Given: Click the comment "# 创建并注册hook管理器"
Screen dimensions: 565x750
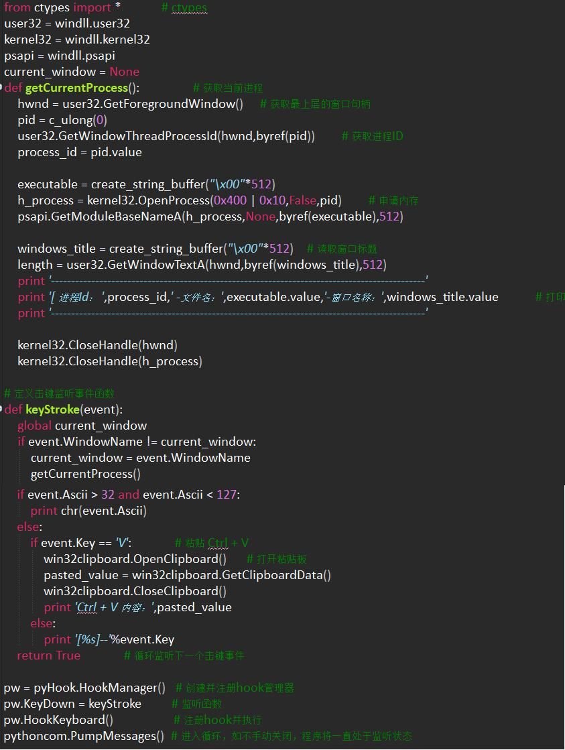Looking at the screenshot, I should pos(235,688).
